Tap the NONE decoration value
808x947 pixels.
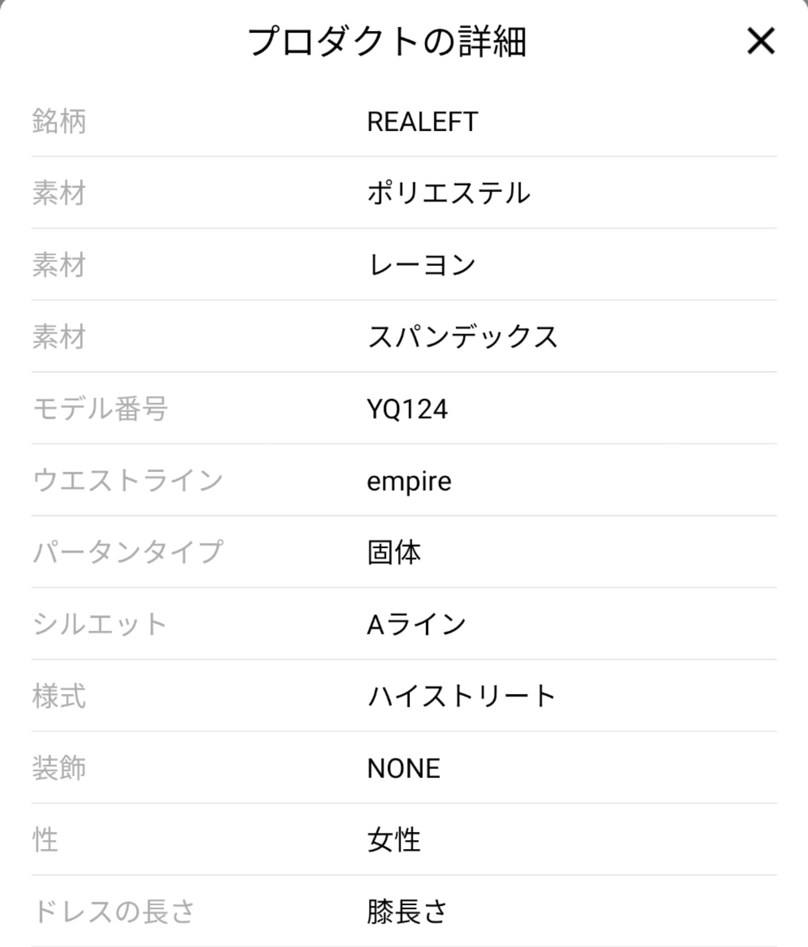coord(404,769)
